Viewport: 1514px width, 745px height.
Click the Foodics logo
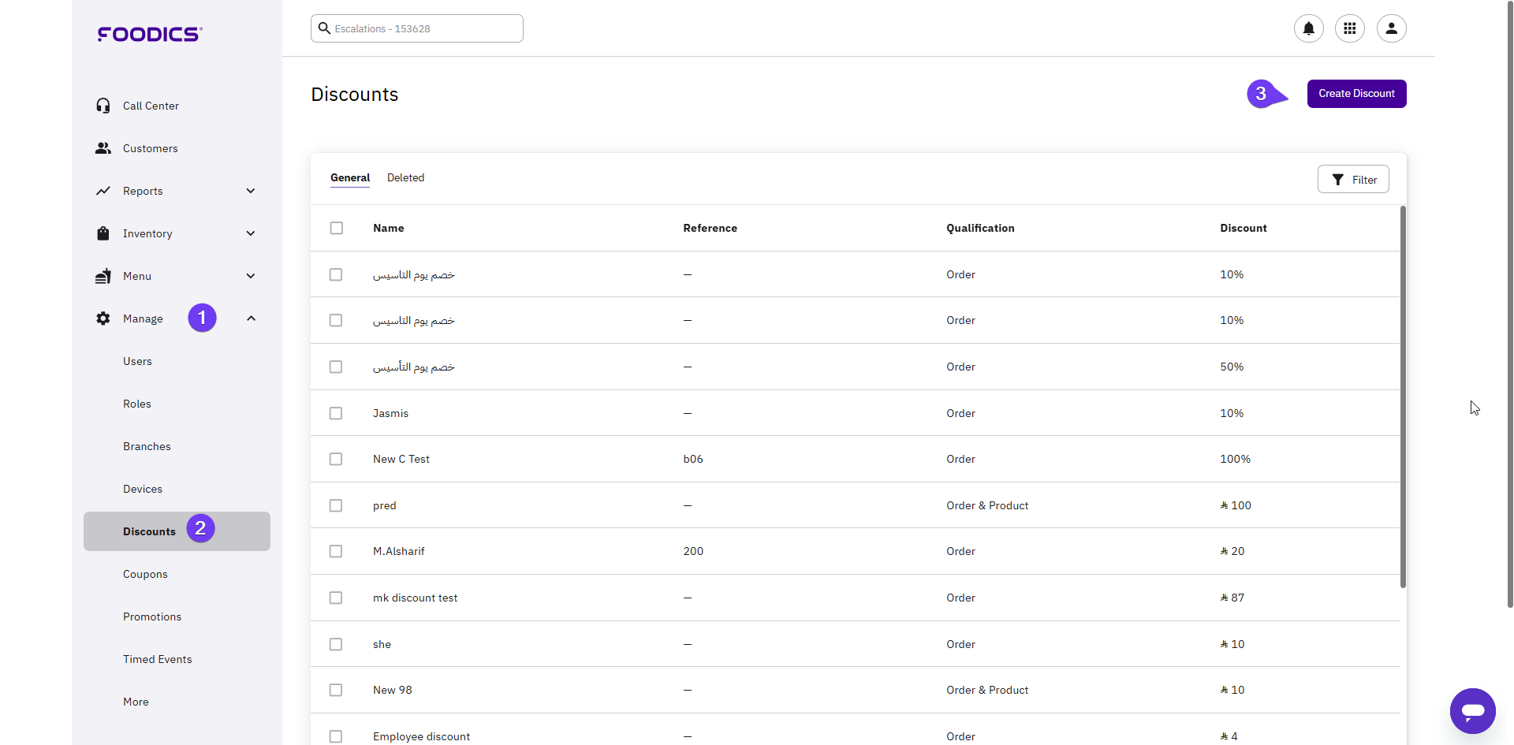150,34
